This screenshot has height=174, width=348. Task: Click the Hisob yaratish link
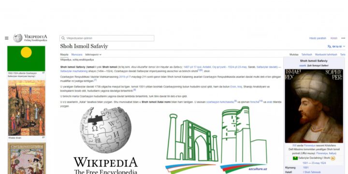pos(318,38)
